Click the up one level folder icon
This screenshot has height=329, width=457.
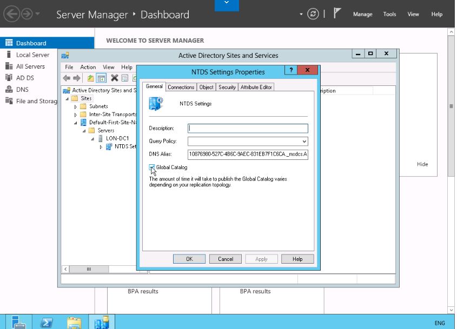[x=91, y=78]
